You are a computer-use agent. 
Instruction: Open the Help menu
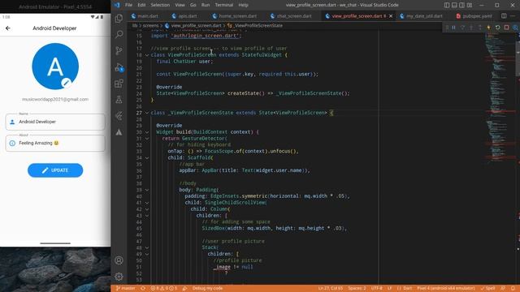(x=244, y=5)
